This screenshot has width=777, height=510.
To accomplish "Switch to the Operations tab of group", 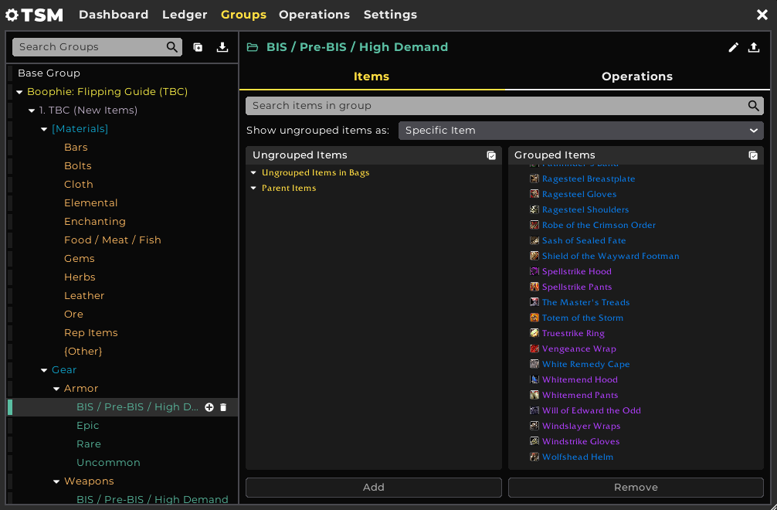I will click(x=636, y=76).
